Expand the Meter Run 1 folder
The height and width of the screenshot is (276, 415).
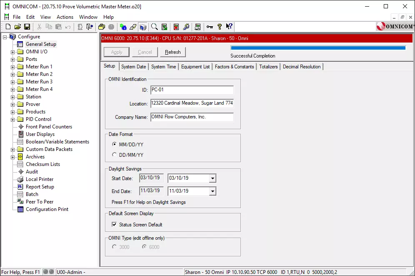(x=12, y=67)
